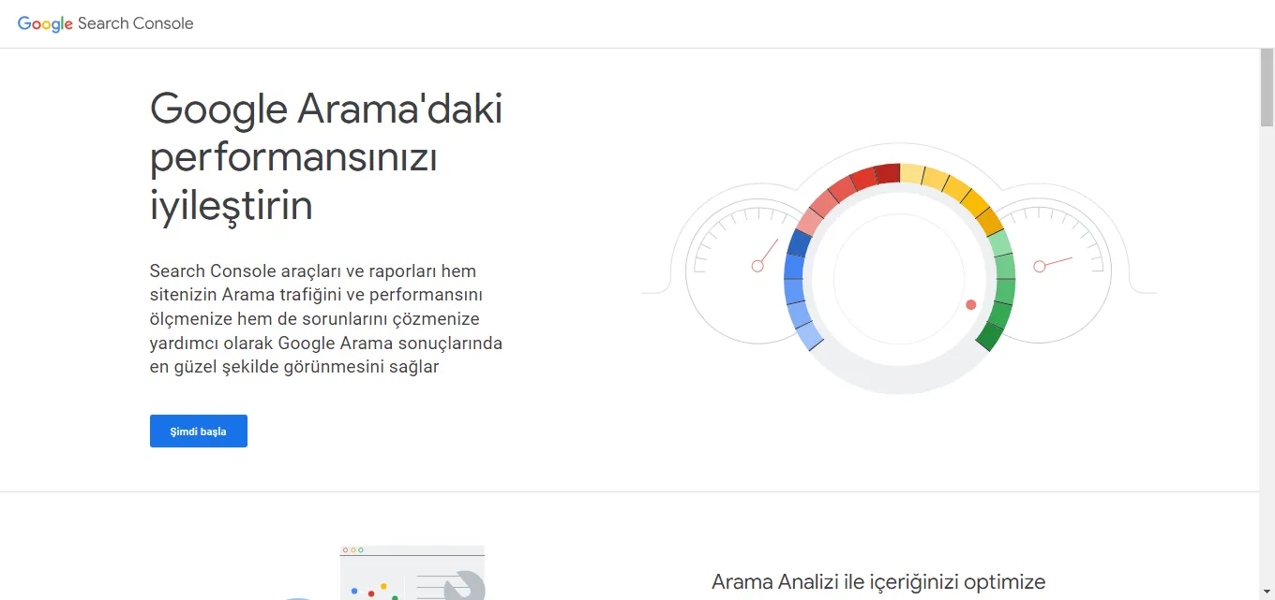Click the light blue segment of the gauge
The height and width of the screenshot is (600, 1275).
[x=808, y=334]
